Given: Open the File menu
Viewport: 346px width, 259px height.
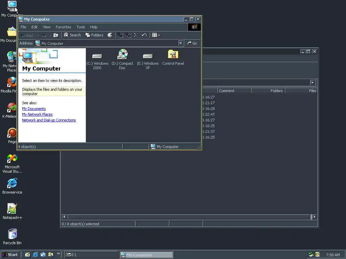Looking at the screenshot, I should tap(23, 27).
